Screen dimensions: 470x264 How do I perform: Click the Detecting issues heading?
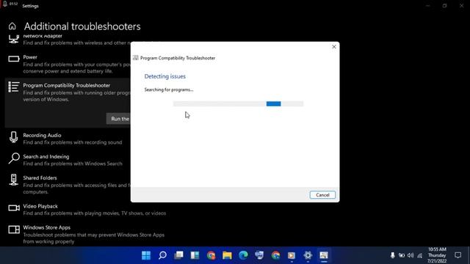[x=164, y=76]
